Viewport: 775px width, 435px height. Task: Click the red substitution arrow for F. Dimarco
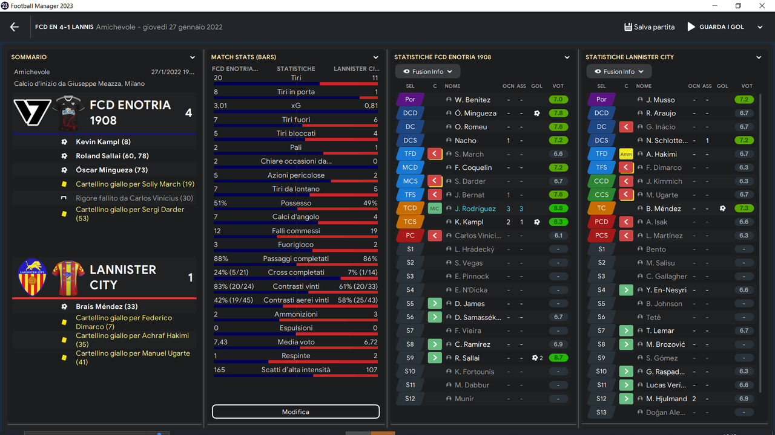(x=626, y=167)
